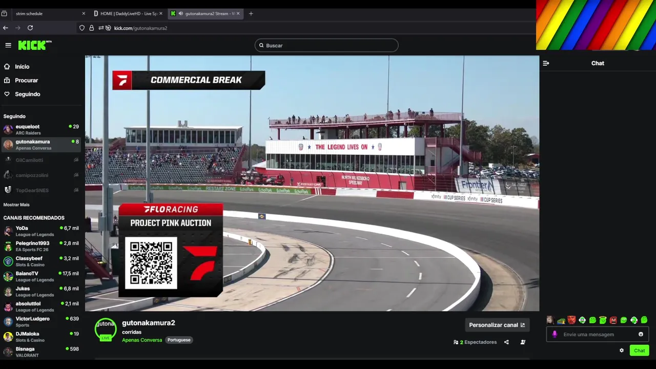
Task: Share the gutonakamura2 stream
Action: [x=506, y=342]
